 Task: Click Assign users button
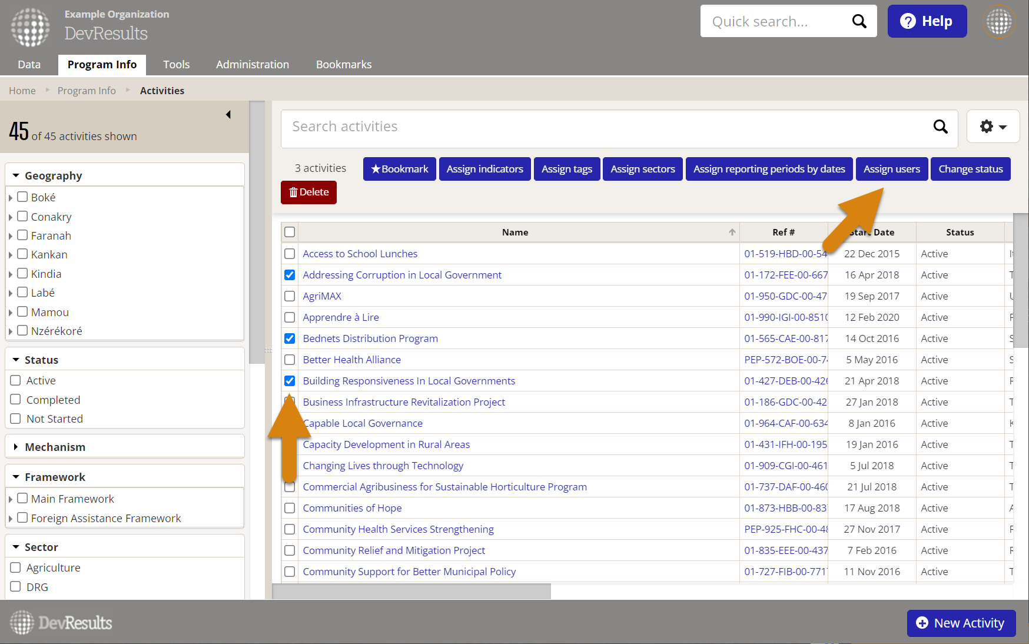pyautogui.click(x=892, y=169)
